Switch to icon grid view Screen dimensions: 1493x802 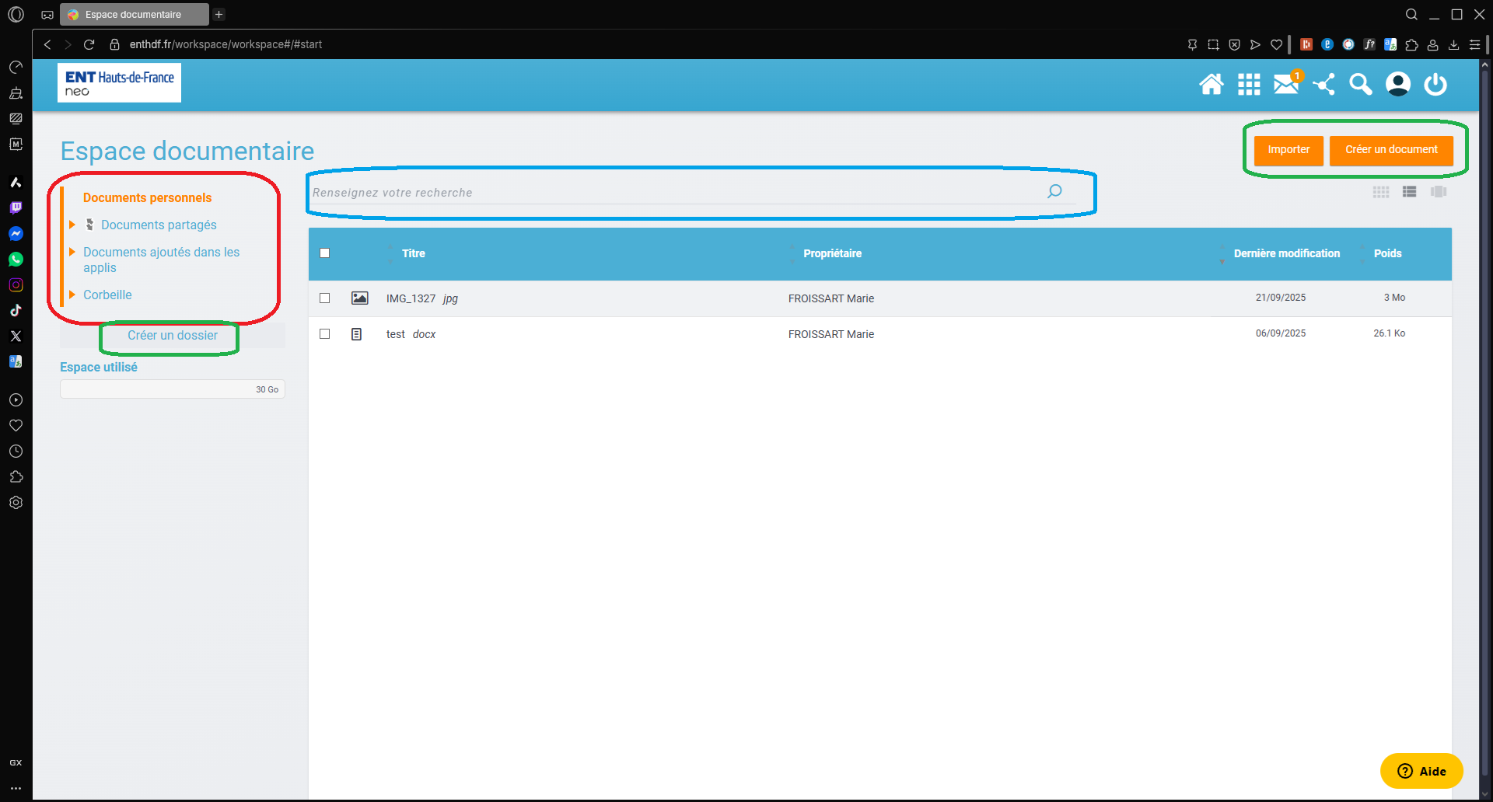tap(1381, 192)
